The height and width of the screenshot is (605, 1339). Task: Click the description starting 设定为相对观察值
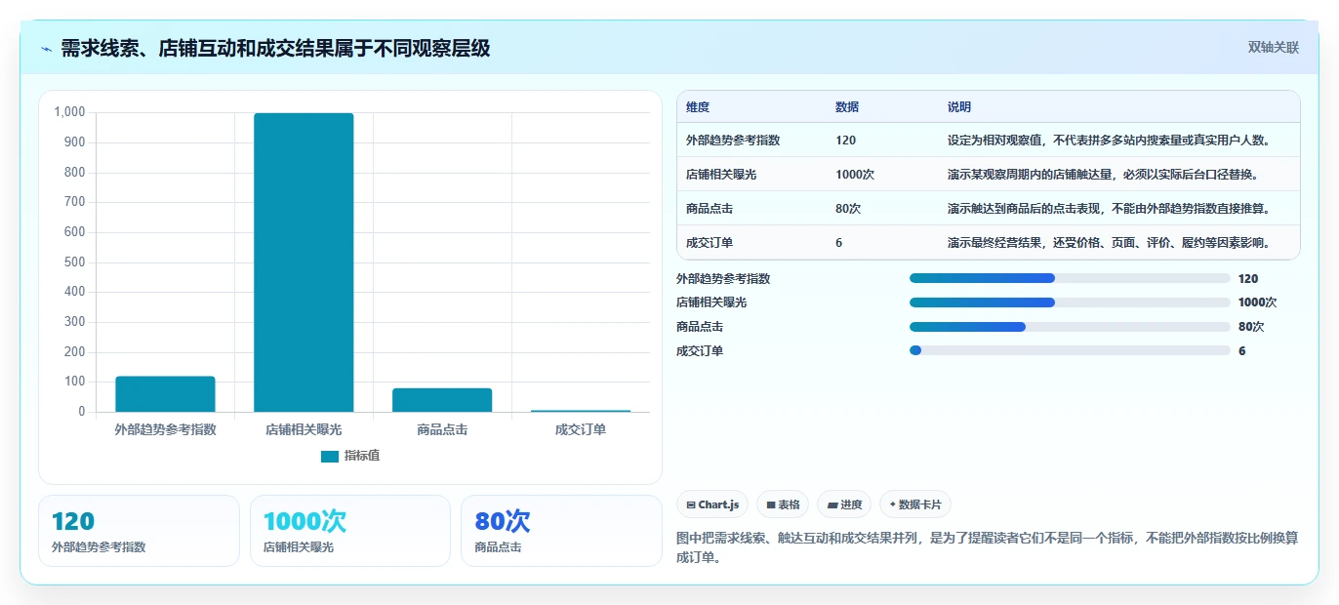click(x=1110, y=141)
